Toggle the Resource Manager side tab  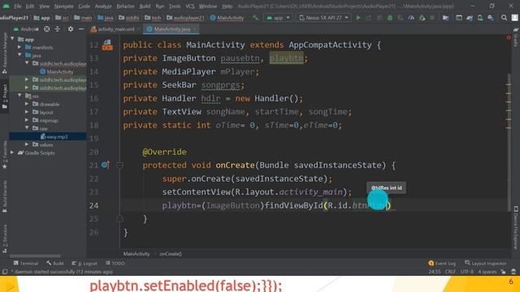pyautogui.click(x=5, y=53)
